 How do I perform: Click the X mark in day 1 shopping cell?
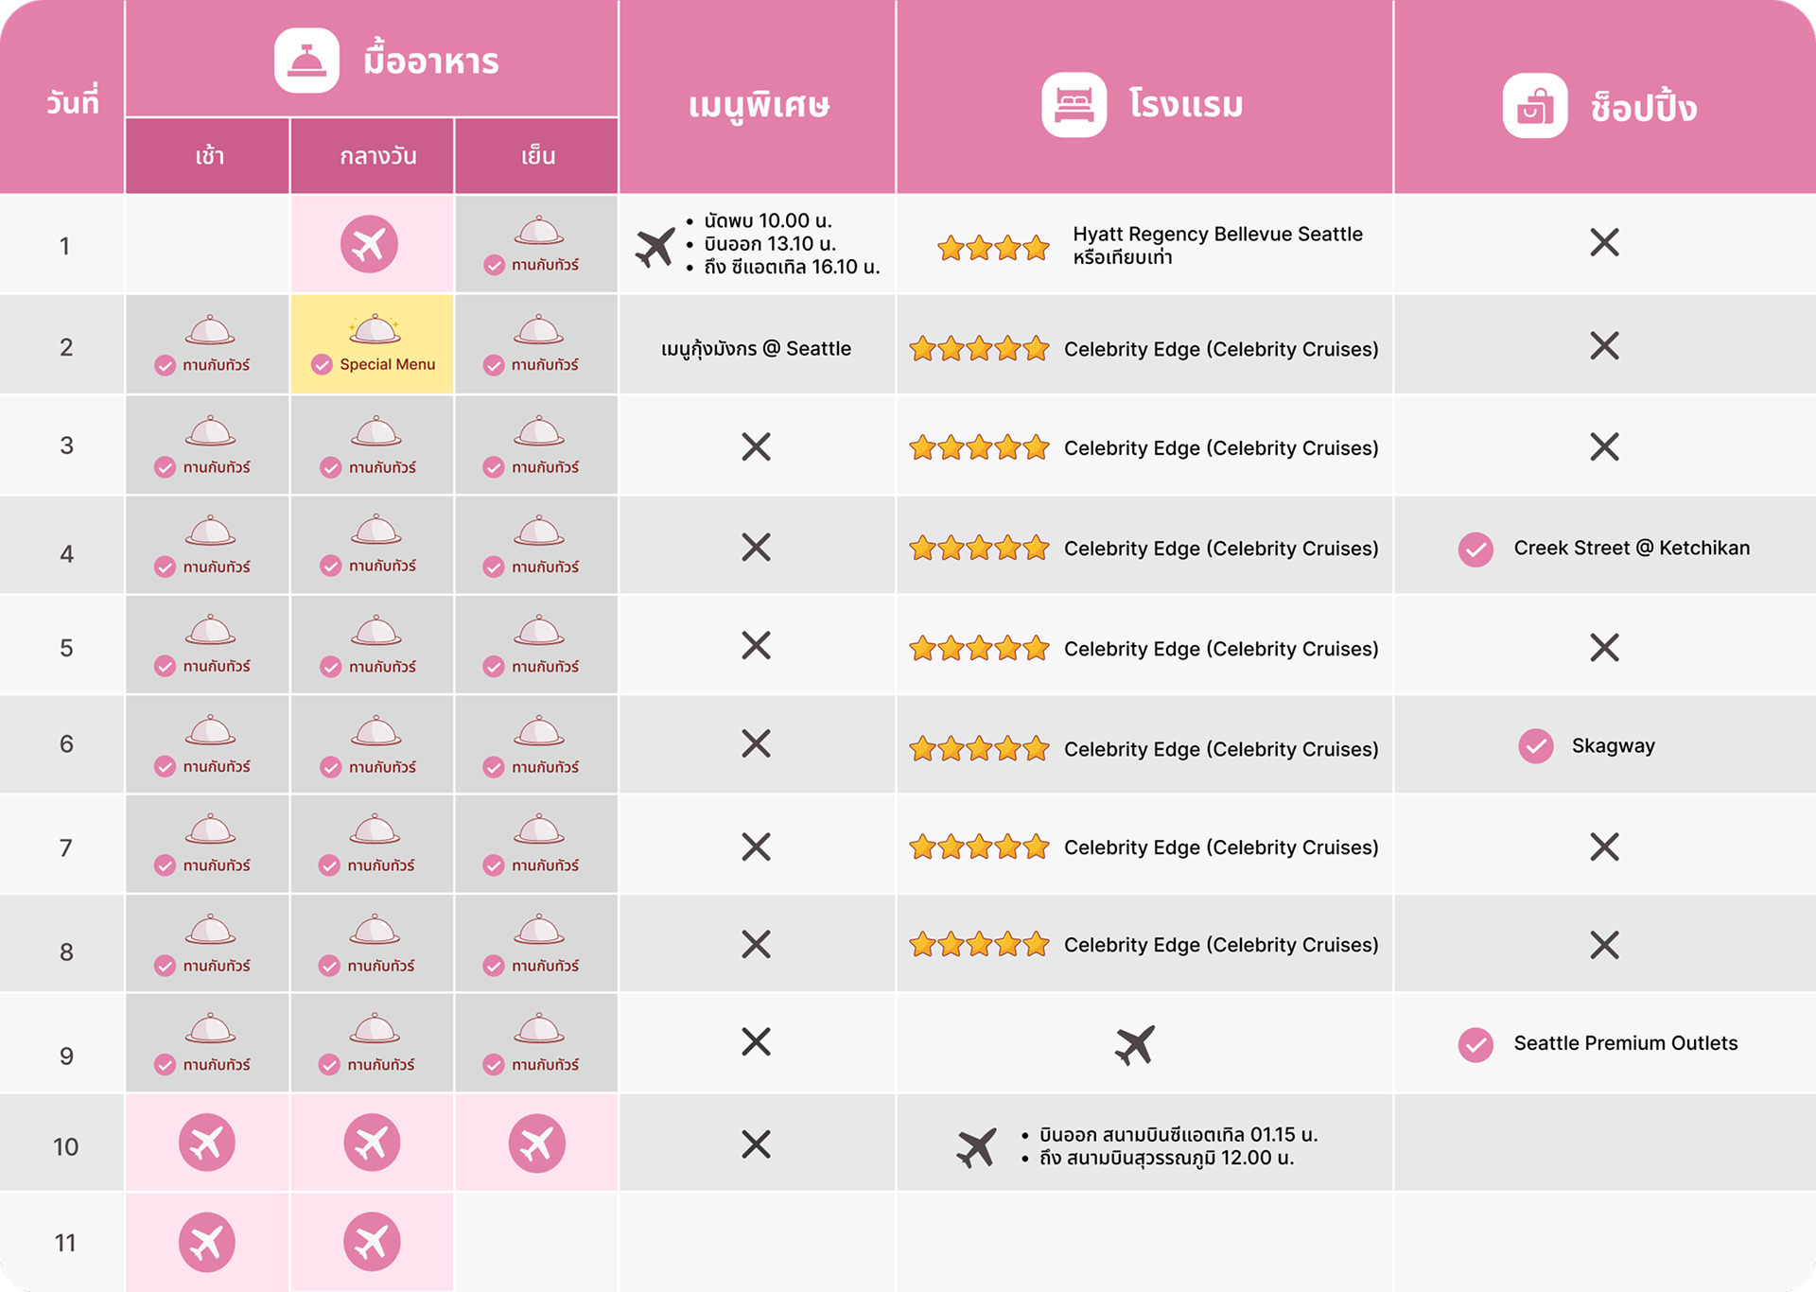1604,242
